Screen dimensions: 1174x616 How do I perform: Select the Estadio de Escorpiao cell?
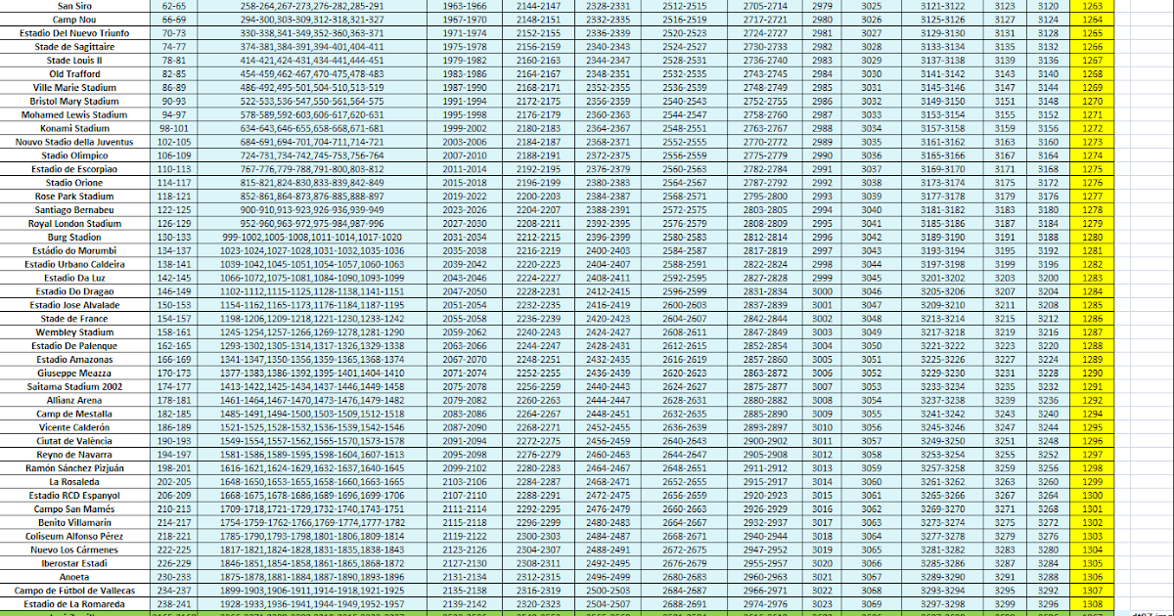[x=75, y=169]
